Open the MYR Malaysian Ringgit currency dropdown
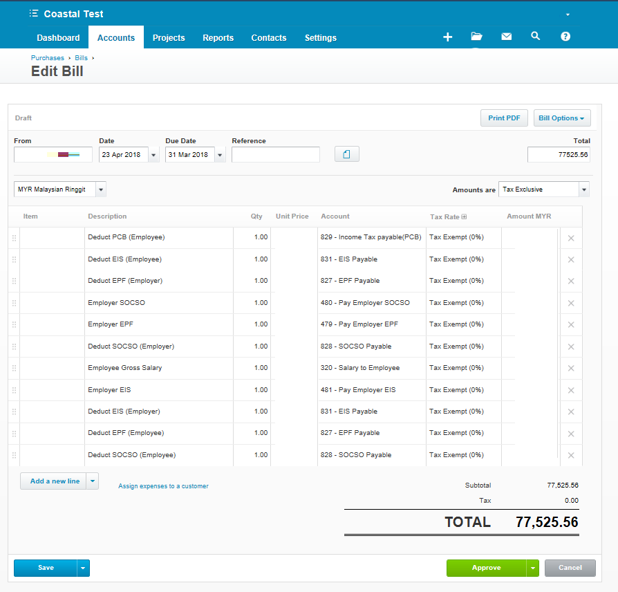Screen dimensions: 618x592 pos(101,189)
